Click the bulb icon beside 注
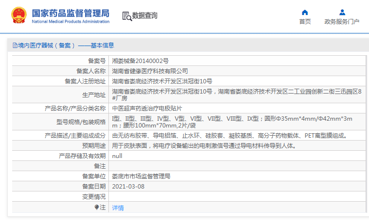Screen dimensions: 369x222 click(96, 207)
